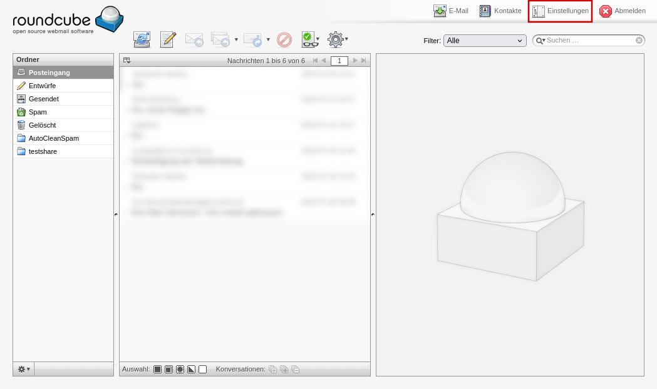Select all messages using the first Auswahl box
This screenshot has width=657, height=389.
[x=157, y=370]
